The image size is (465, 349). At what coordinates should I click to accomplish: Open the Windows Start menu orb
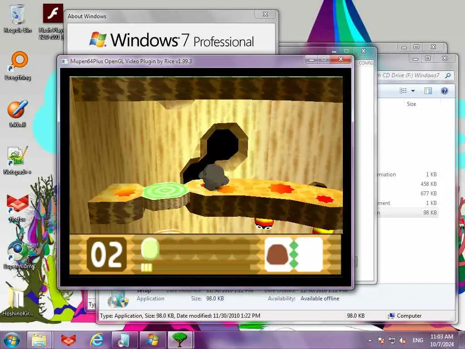click(12, 340)
